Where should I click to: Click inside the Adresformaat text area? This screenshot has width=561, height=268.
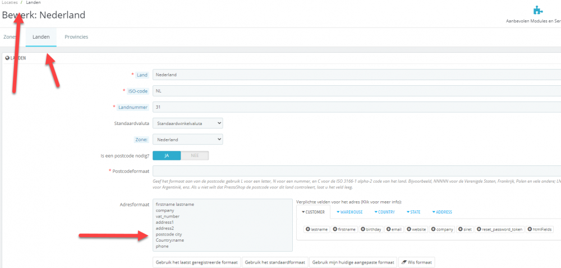[x=223, y=225]
